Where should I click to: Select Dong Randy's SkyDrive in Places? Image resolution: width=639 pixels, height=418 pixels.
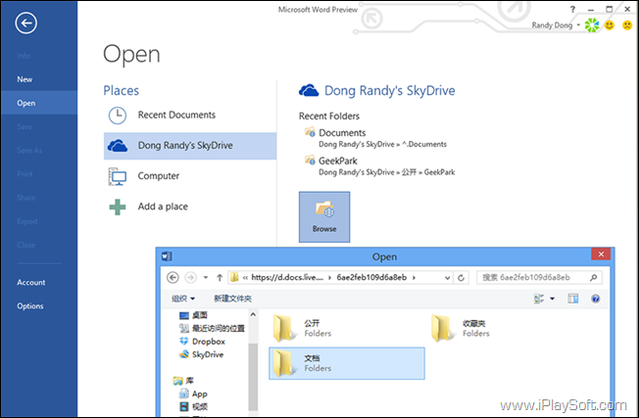click(x=190, y=146)
